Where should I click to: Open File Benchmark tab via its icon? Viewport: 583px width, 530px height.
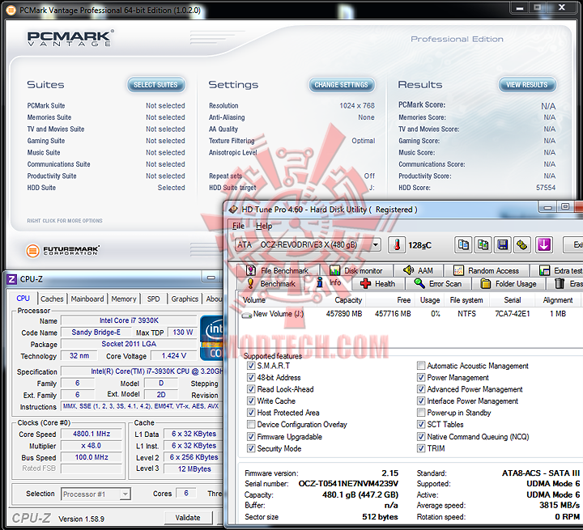[x=251, y=270]
